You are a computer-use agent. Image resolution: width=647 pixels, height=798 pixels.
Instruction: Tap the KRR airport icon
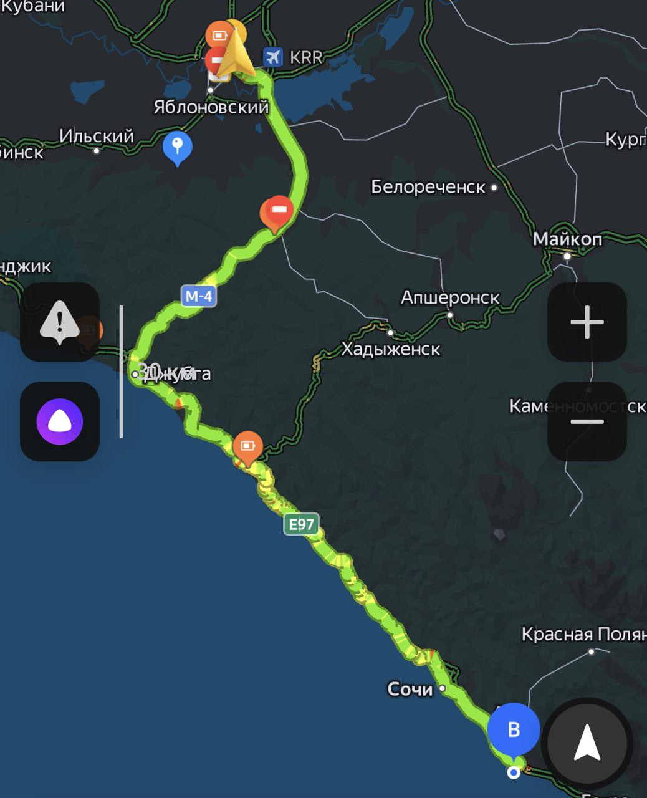tap(272, 57)
